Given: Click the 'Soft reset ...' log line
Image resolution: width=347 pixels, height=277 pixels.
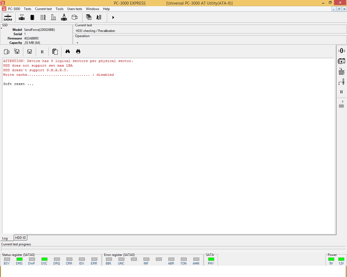Looking at the screenshot, I should pyautogui.click(x=18, y=84).
